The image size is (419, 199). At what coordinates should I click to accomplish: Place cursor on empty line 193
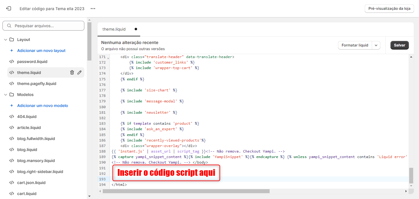[x=259, y=179]
